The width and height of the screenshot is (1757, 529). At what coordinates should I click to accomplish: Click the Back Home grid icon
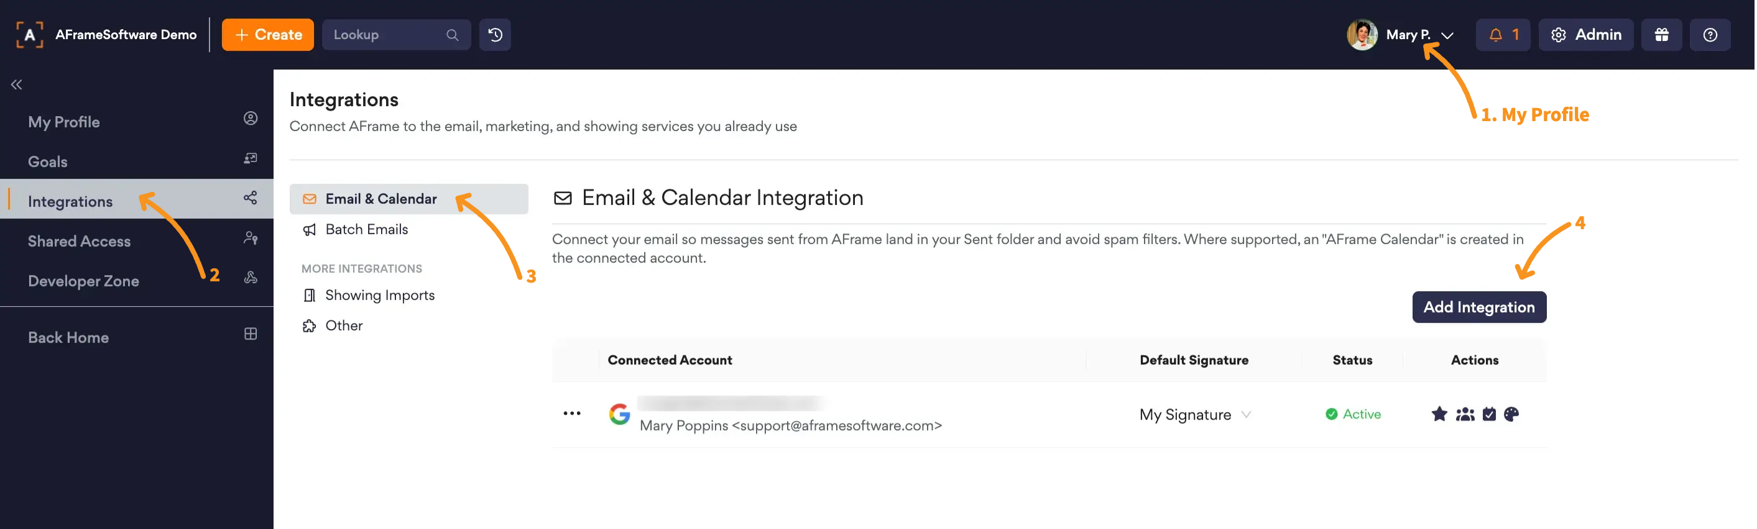coord(251,333)
